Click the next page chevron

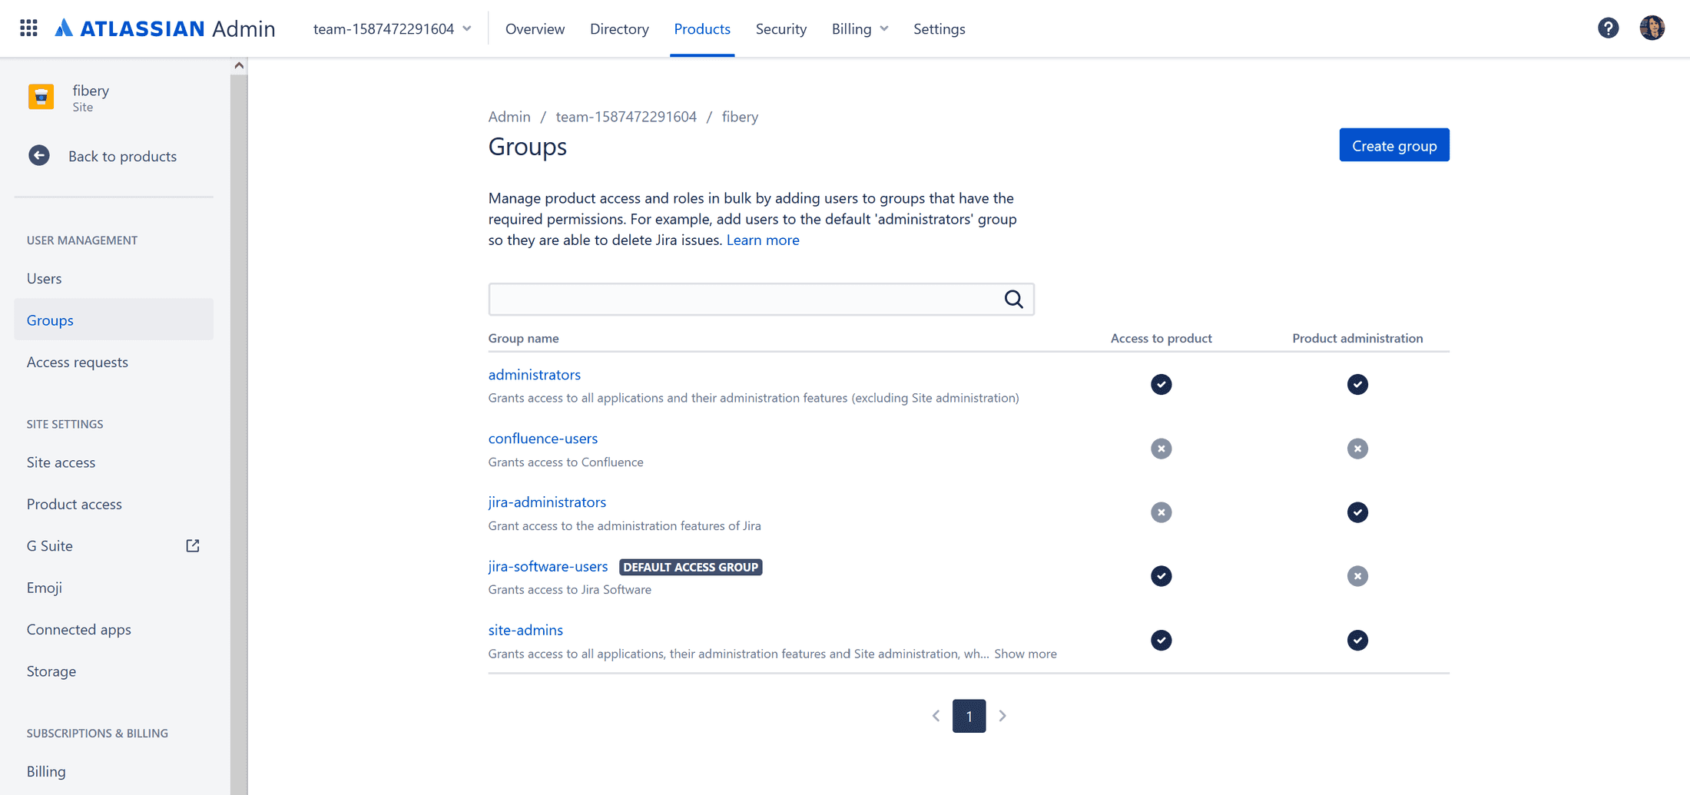point(1002,715)
